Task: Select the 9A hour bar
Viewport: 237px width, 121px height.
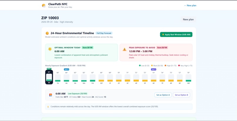Action: click(x=75, y=78)
